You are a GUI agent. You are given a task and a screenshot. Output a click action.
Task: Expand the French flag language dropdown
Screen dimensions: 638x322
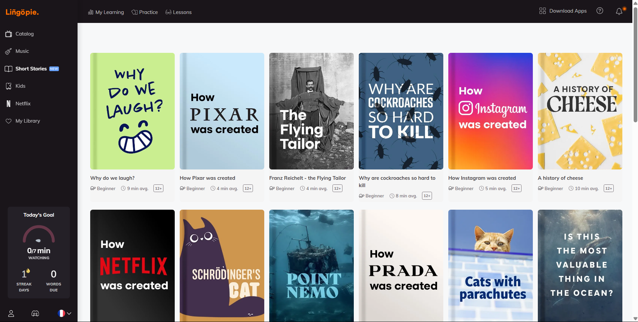click(x=64, y=313)
